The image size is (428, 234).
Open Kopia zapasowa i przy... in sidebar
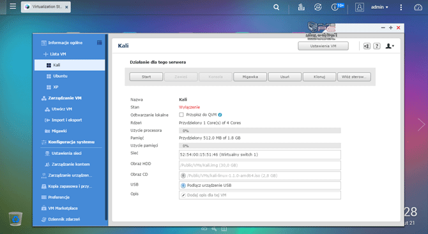(70, 187)
